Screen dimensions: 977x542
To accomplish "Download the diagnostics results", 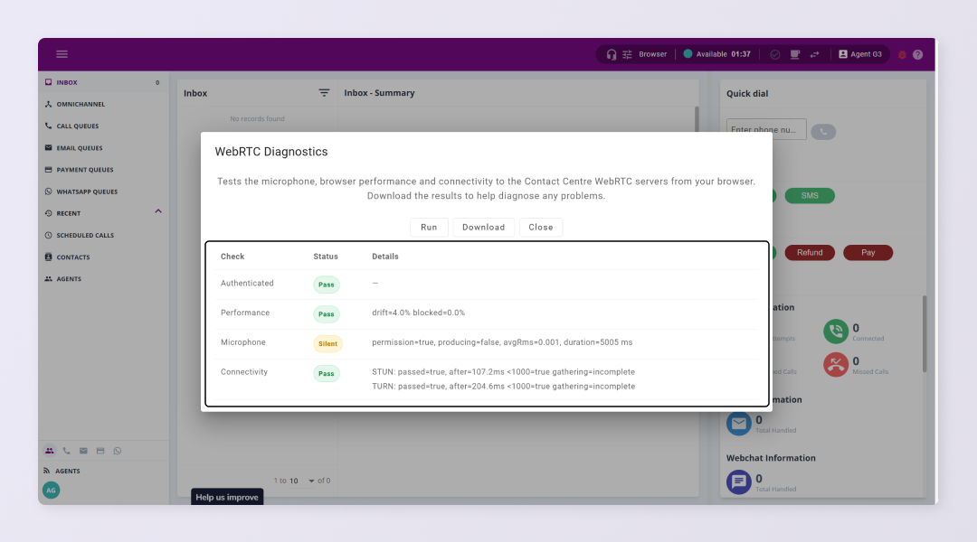I will coord(483,228).
